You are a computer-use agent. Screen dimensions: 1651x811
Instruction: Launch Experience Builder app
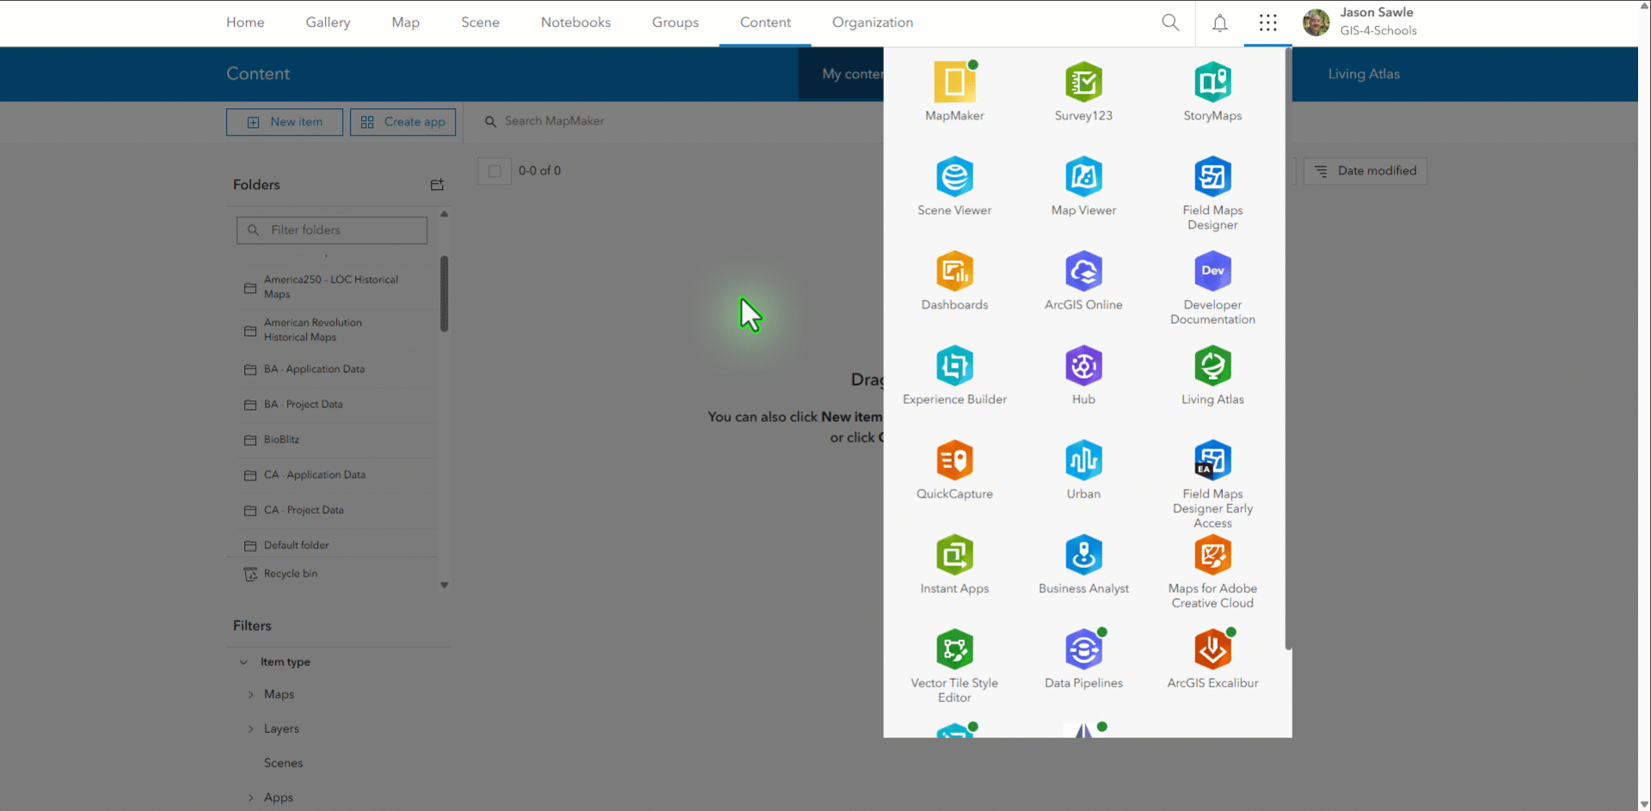(954, 375)
